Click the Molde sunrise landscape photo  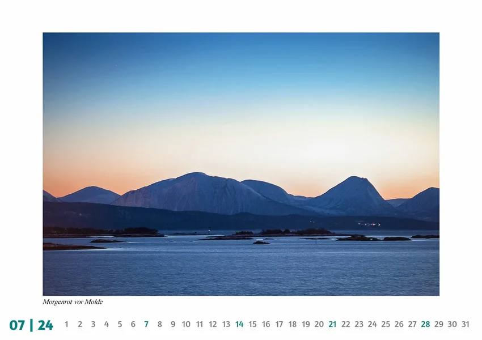click(241, 164)
